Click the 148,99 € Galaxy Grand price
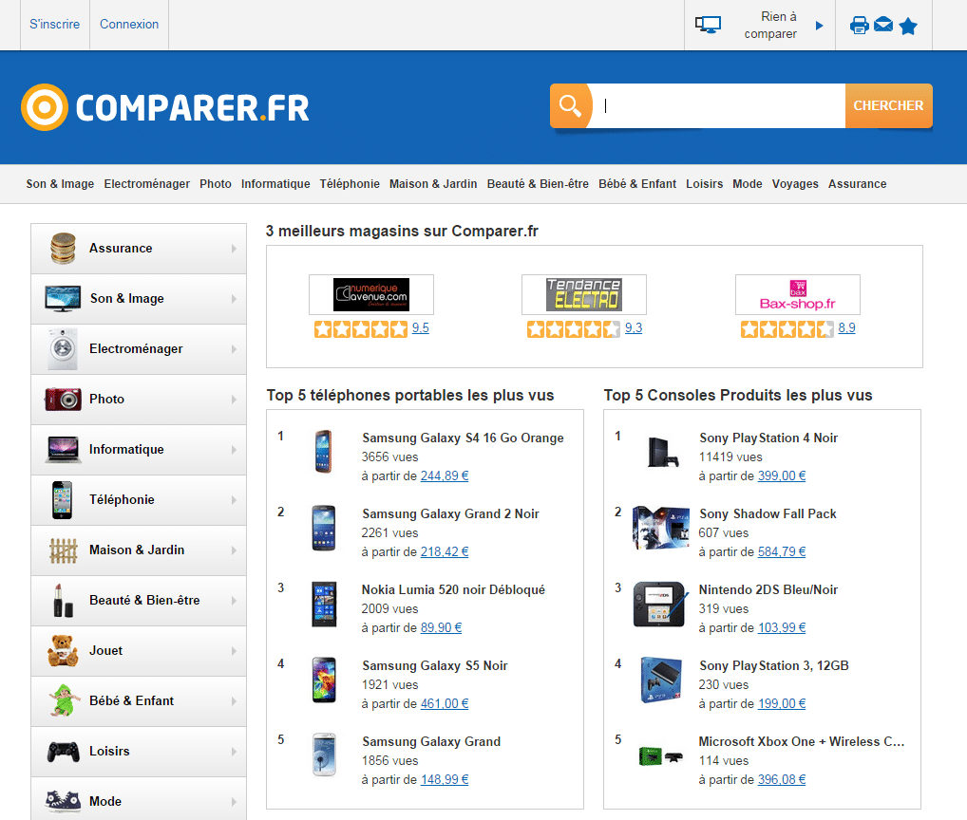The image size is (967, 820). point(445,779)
